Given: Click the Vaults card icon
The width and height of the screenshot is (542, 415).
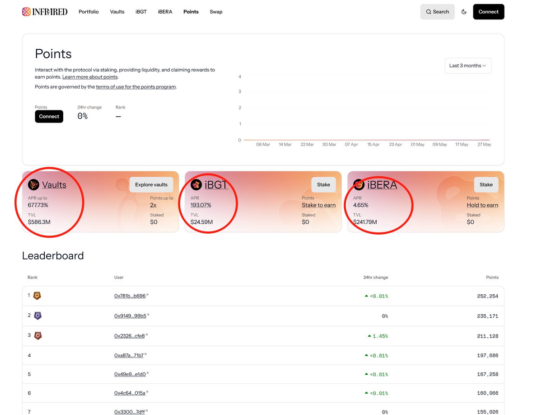Looking at the screenshot, I should point(33,184).
